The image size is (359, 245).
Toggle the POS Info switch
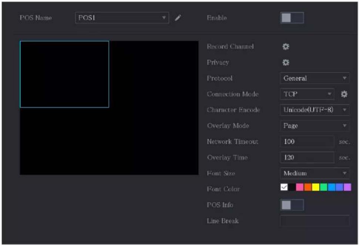tap(292, 205)
